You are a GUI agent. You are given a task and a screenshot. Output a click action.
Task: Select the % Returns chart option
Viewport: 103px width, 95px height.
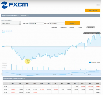[x=90, y=27]
